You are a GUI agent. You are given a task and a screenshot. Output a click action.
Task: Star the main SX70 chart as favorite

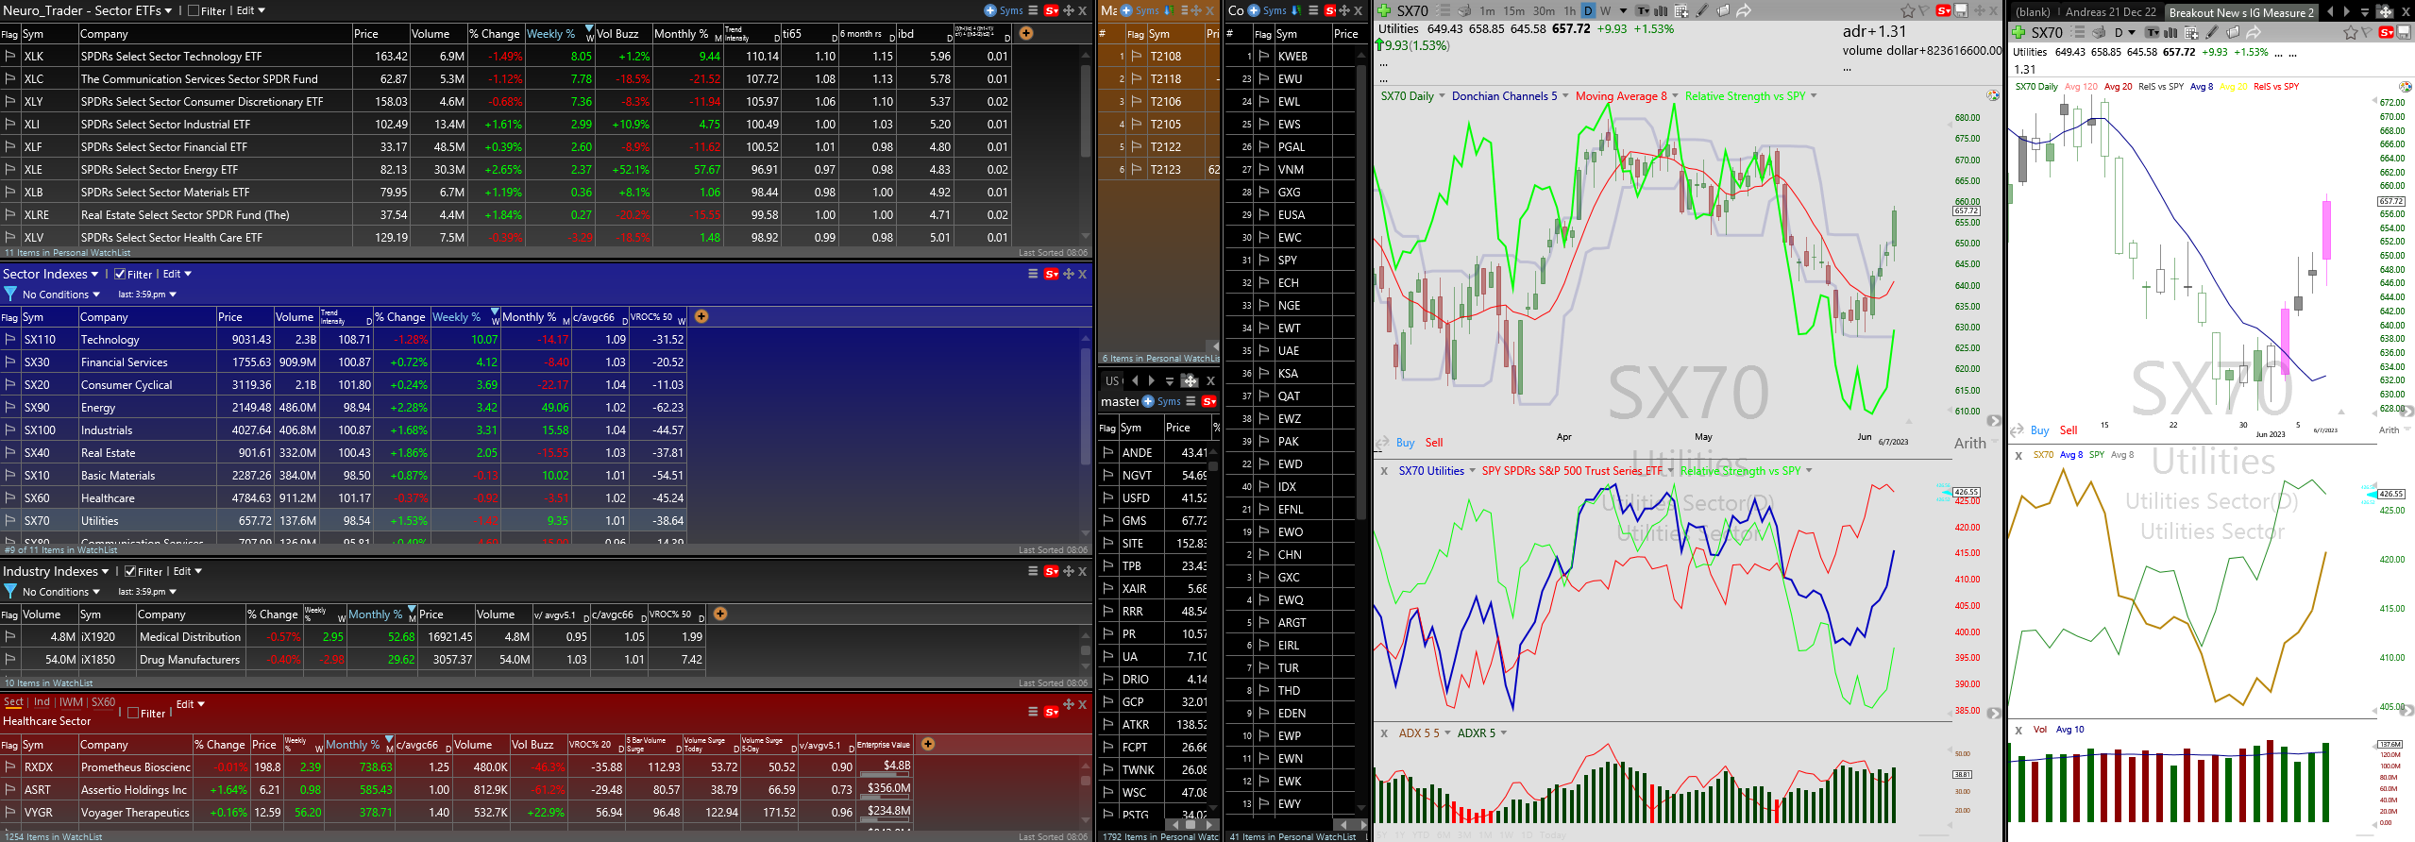[x=1908, y=10]
